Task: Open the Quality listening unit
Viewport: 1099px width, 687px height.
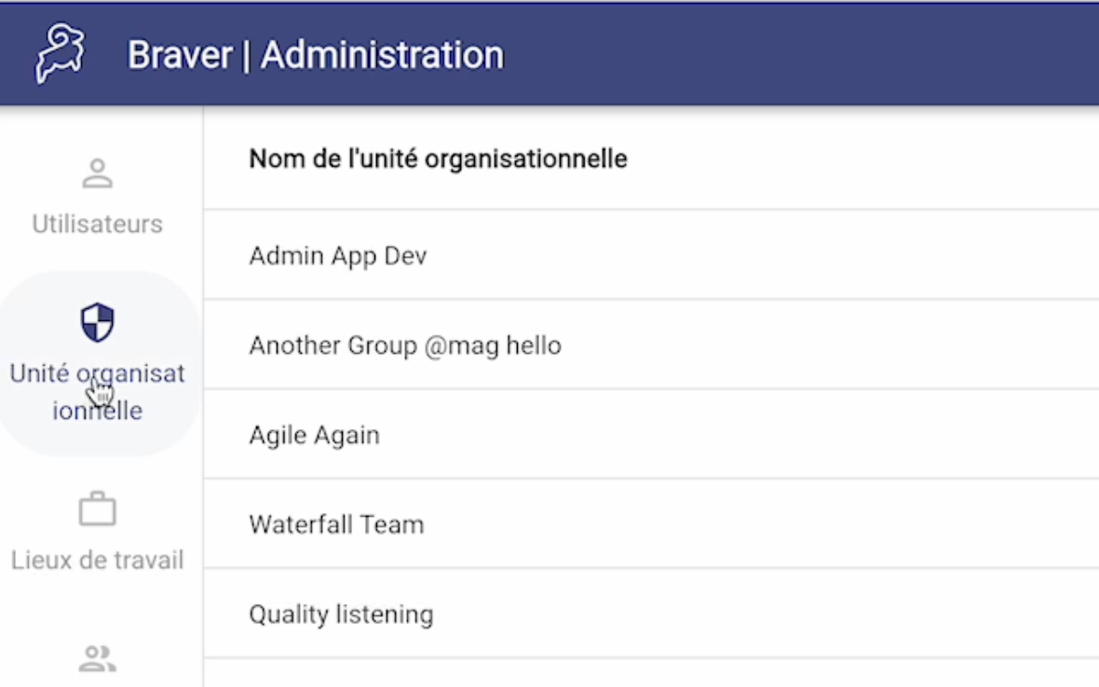Action: click(651, 613)
